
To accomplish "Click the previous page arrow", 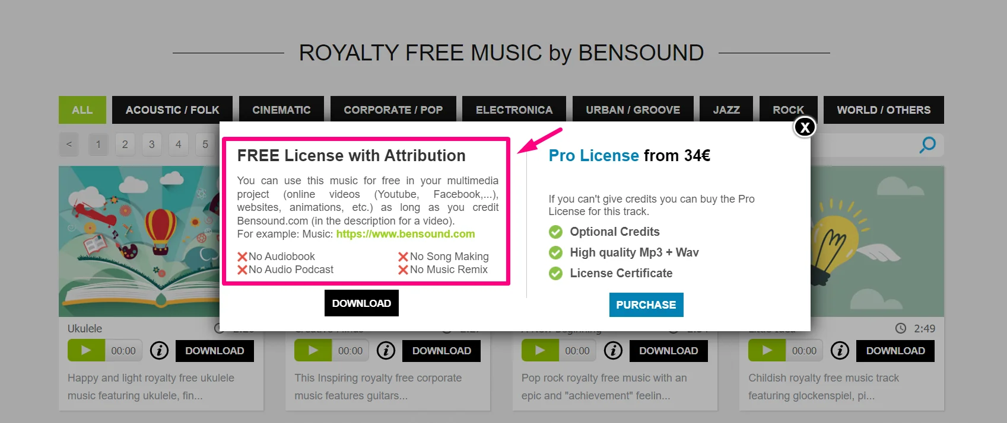I will coord(69,144).
